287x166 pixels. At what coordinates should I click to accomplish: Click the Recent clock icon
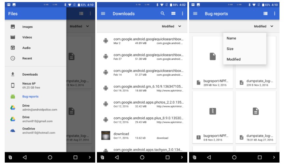tap(13, 58)
